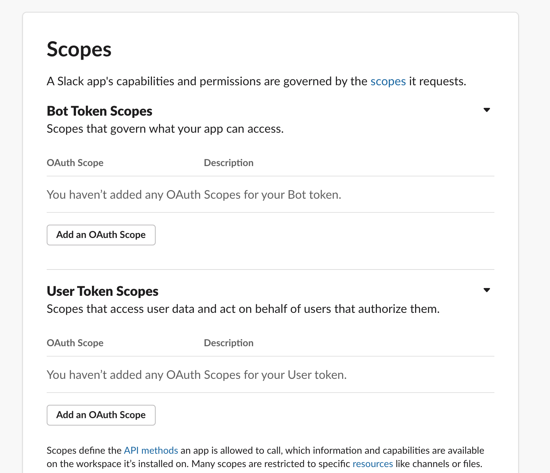The image size is (550, 473).
Task: Click the empty User token scopes message
Action: (x=196, y=375)
